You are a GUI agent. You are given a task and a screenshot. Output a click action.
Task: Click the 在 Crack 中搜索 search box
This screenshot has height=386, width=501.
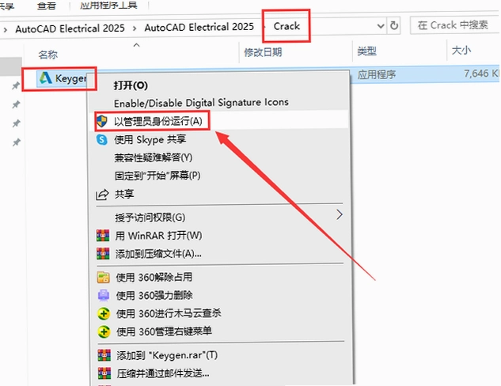(456, 25)
